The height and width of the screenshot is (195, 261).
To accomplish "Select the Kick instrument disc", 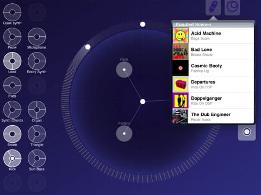I will tap(13, 158).
